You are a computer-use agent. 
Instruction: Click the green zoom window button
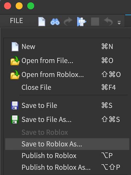[31, 6]
